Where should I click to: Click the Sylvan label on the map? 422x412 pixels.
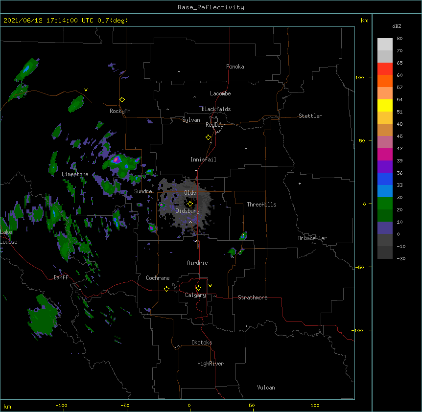191,120
